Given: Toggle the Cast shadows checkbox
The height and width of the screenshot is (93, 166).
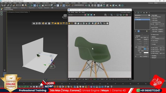Looking at the screenshot, I should point(151,41).
